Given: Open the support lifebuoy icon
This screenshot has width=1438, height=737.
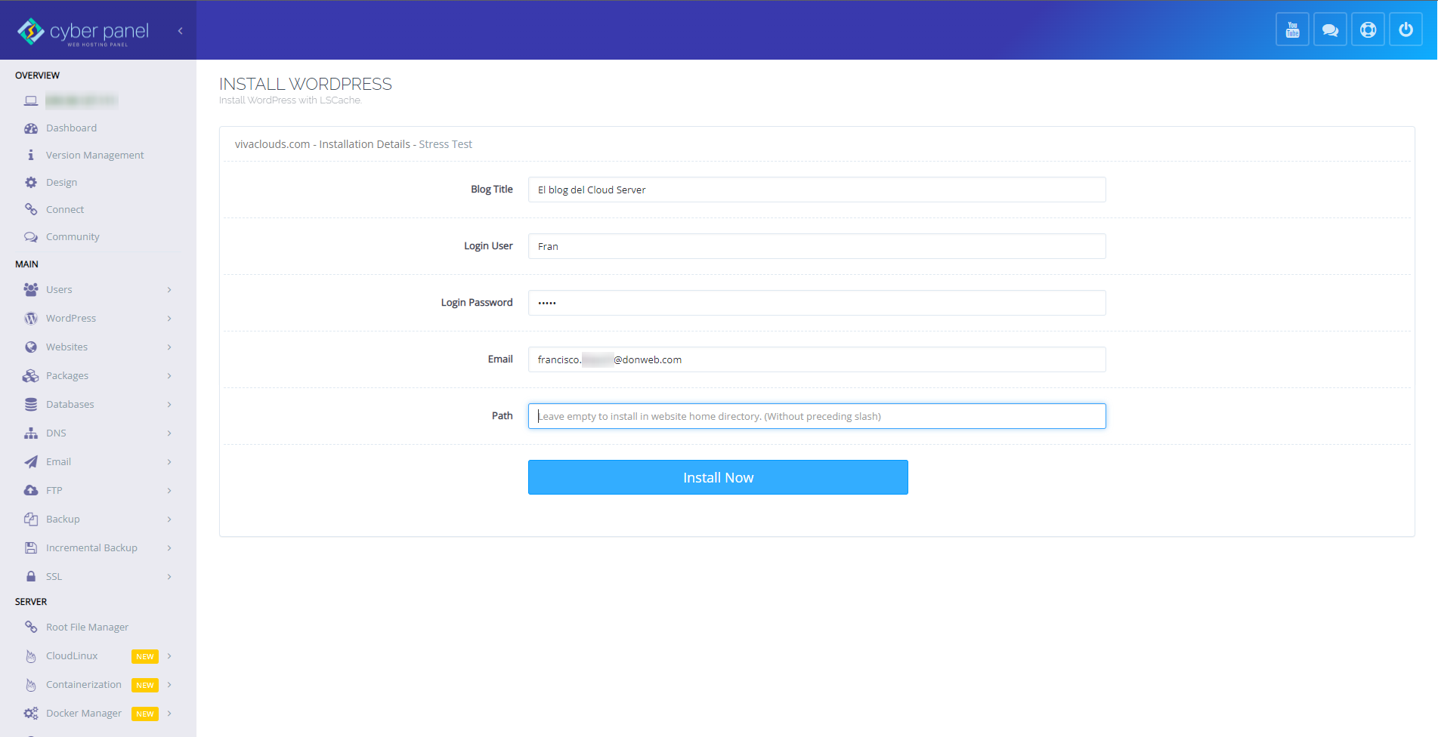Looking at the screenshot, I should click(1368, 30).
